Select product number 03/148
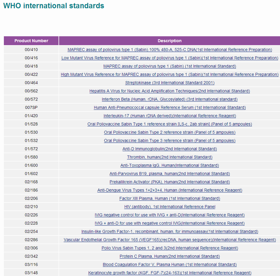This screenshot has height=276, width=280. pos(31,273)
